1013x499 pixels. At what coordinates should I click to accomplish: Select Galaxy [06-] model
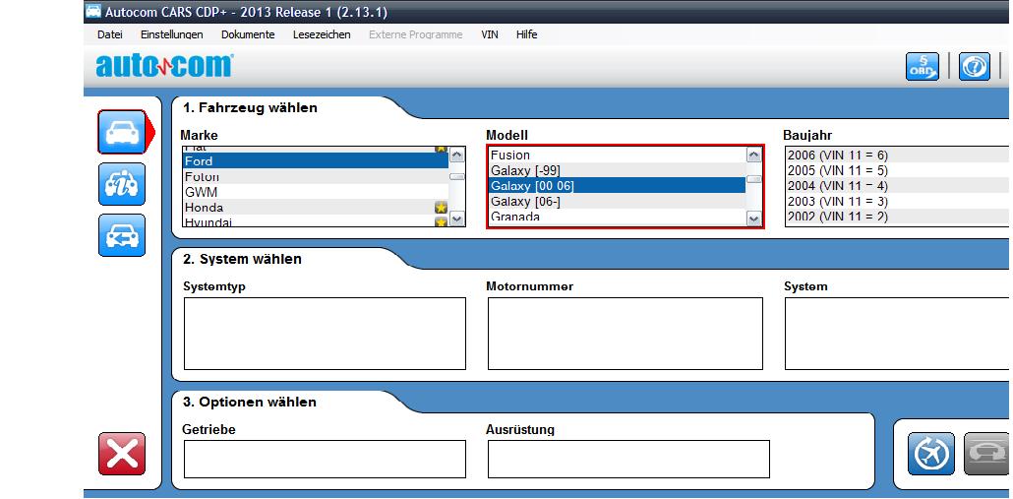[617, 202]
